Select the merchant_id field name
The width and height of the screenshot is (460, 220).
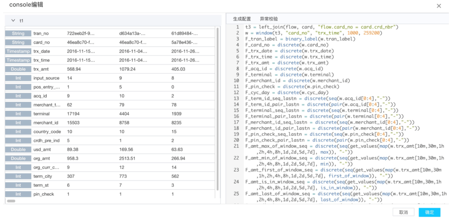pyautogui.click(x=45, y=123)
